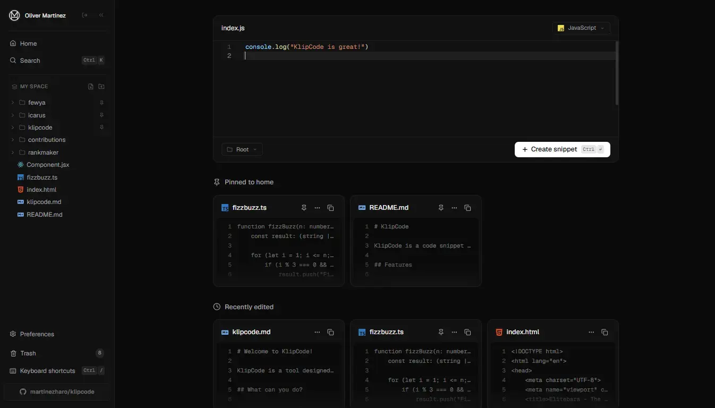The width and height of the screenshot is (715, 408).
Task: Click the MY SPACE section label
Action: tap(34, 87)
